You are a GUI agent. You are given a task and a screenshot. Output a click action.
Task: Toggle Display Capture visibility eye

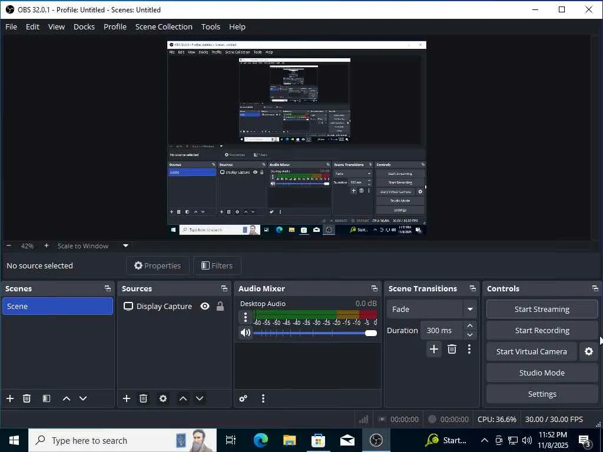point(205,306)
